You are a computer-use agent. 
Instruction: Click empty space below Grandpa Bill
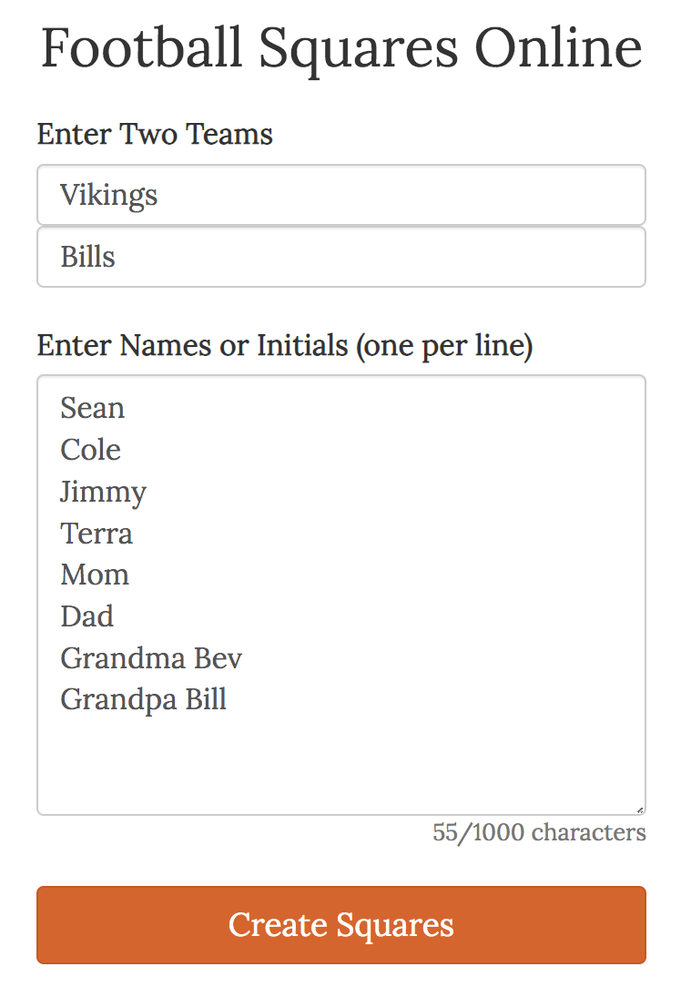[x=340, y=760]
